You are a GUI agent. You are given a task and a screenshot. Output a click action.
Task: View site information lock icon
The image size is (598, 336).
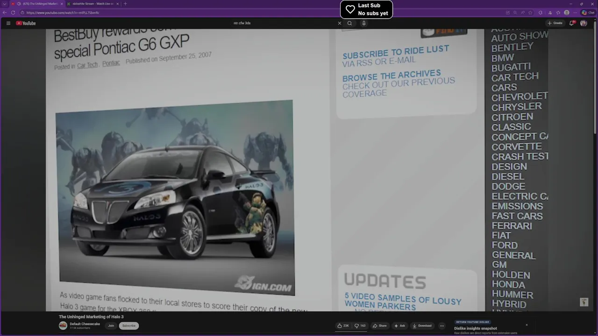coord(22,13)
